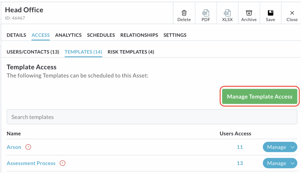Open the Arson template link
Viewport: 301px width, 173px height.
point(14,147)
